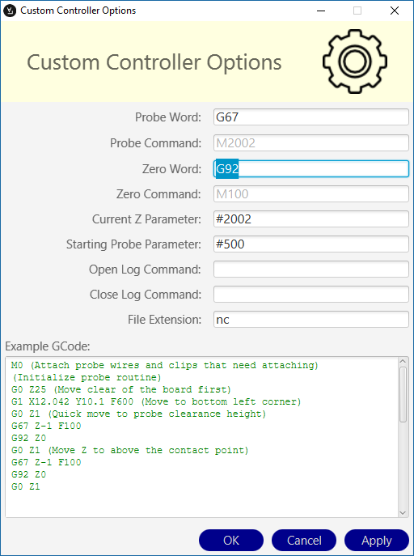414x556 pixels.
Task: Apply the custom controller settings
Action: click(x=377, y=541)
